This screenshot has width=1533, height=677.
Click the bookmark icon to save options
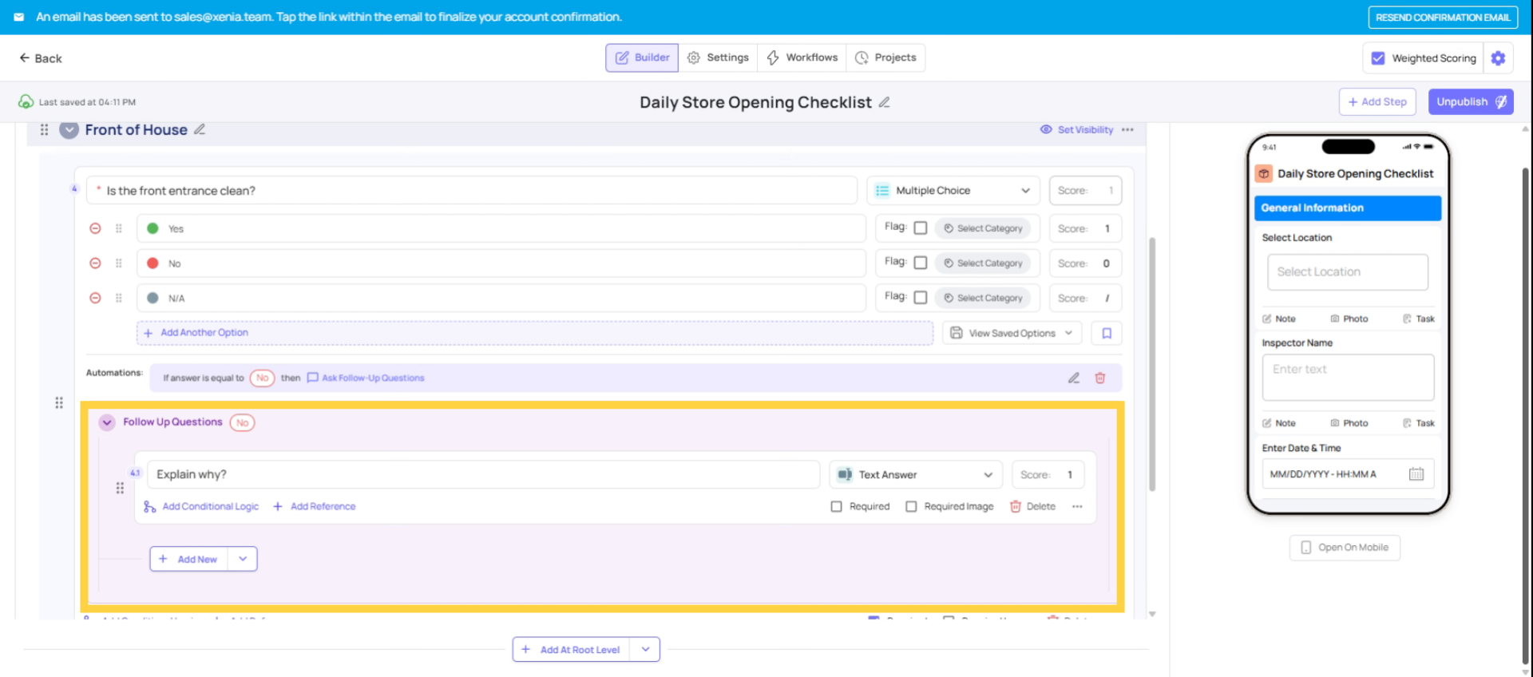coord(1107,333)
